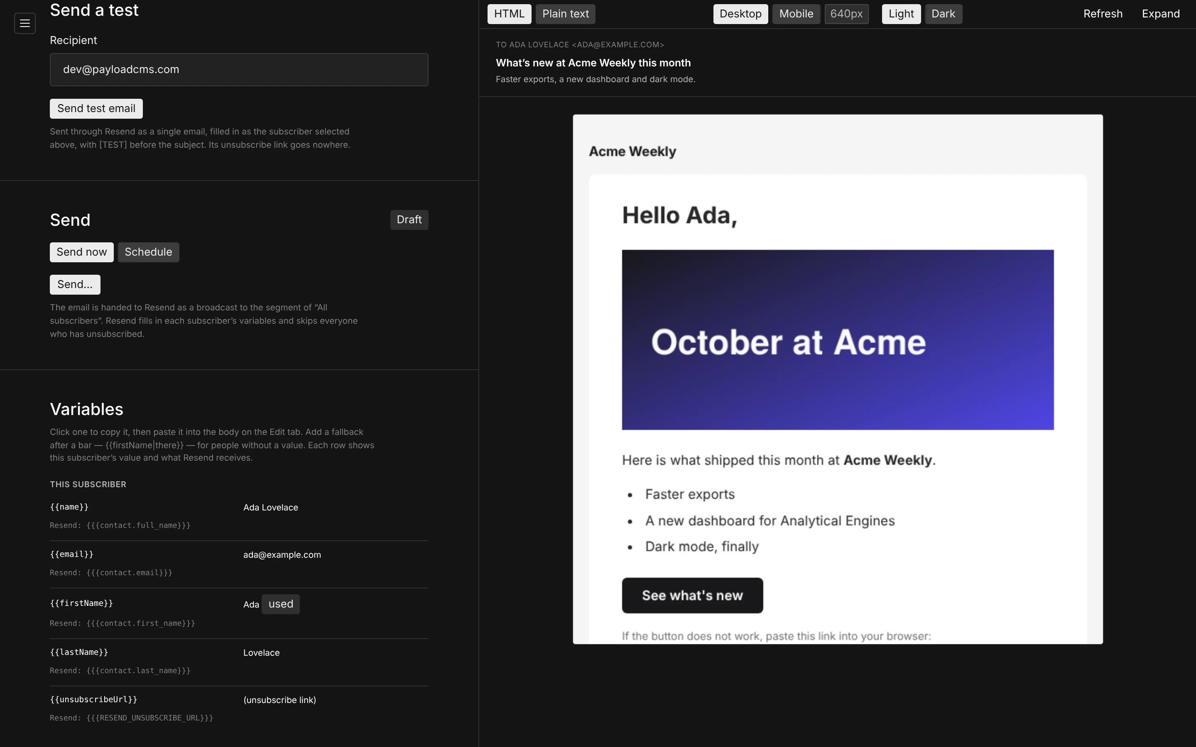The width and height of the screenshot is (1196, 747).
Task: Click the '(unsubscribe link)' value
Action: point(280,700)
